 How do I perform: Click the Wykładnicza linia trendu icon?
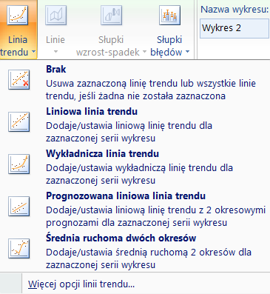19,164
